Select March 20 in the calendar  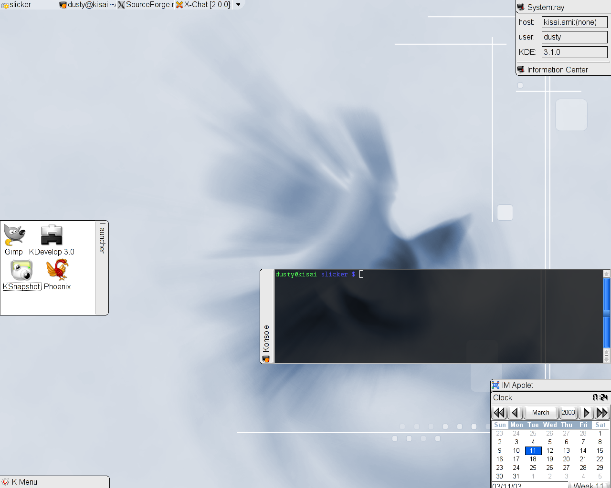click(567, 459)
